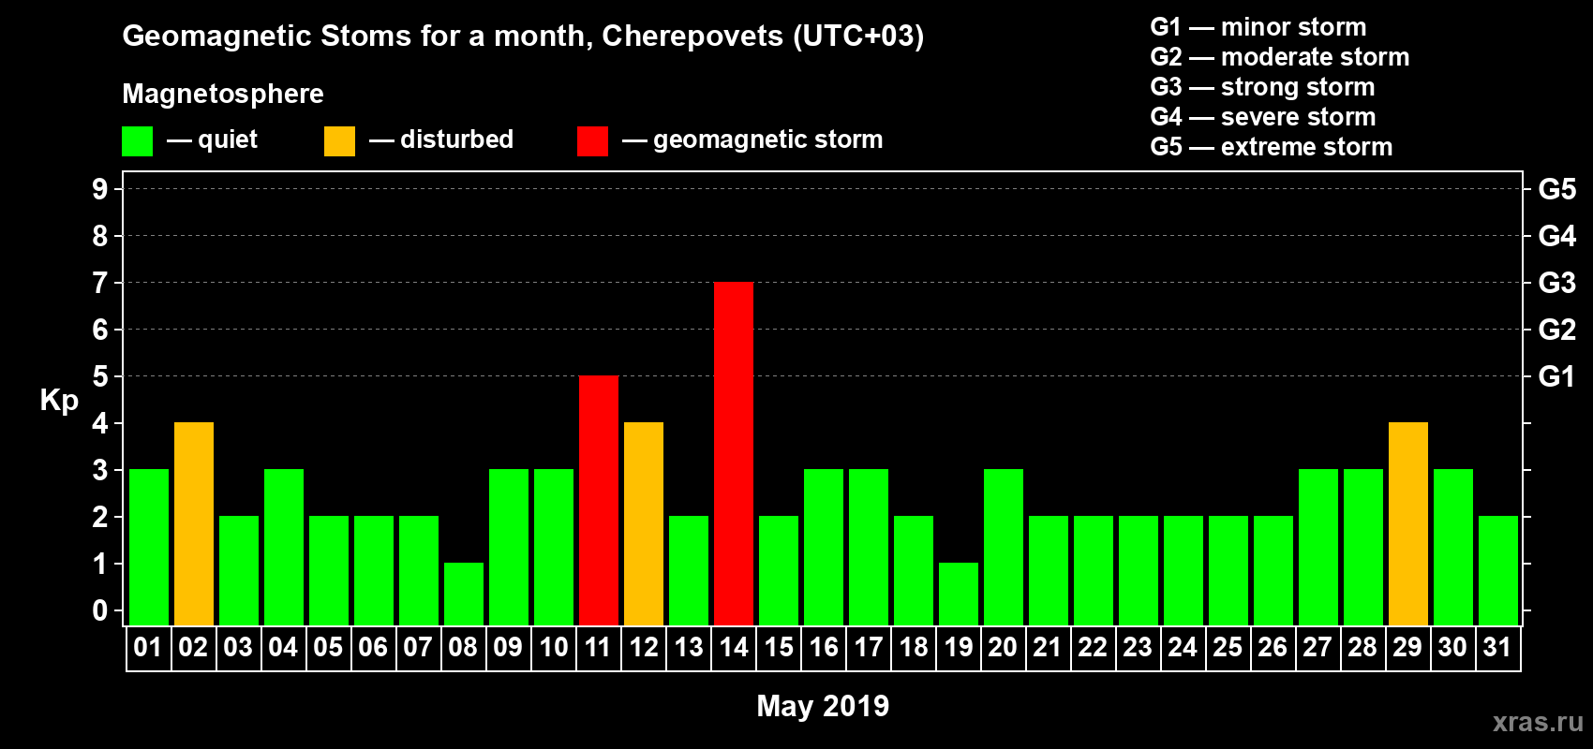The image size is (1593, 749).
Task: Click date label 01 on the axis
Action: tap(148, 647)
